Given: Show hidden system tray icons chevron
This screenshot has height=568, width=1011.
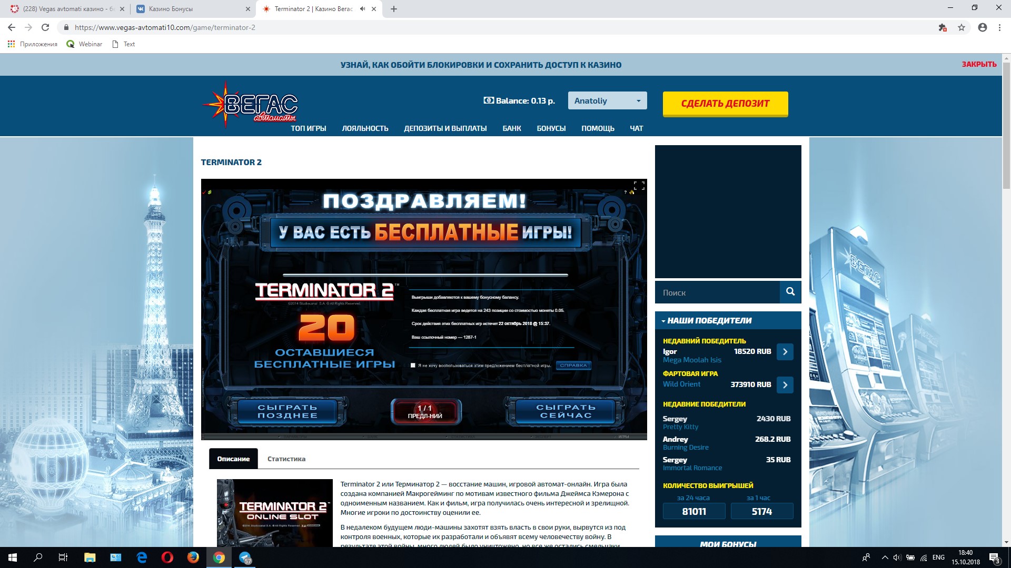Looking at the screenshot, I should (885, 557).
